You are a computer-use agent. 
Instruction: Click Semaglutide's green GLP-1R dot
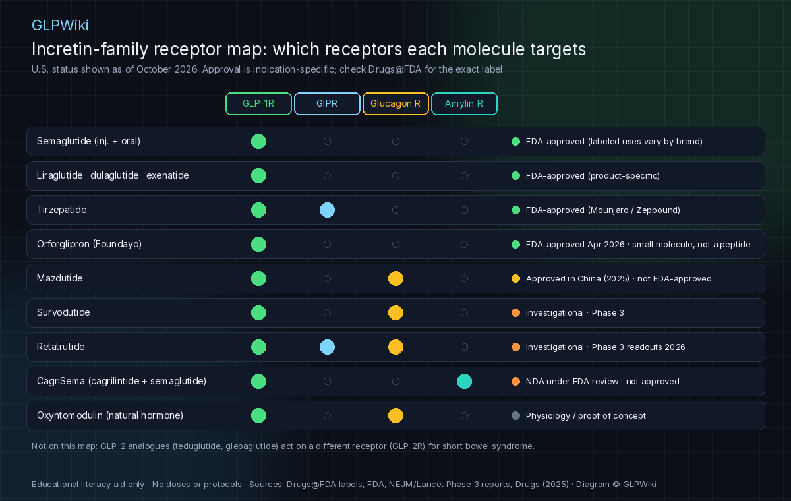[x=258, y=141]
